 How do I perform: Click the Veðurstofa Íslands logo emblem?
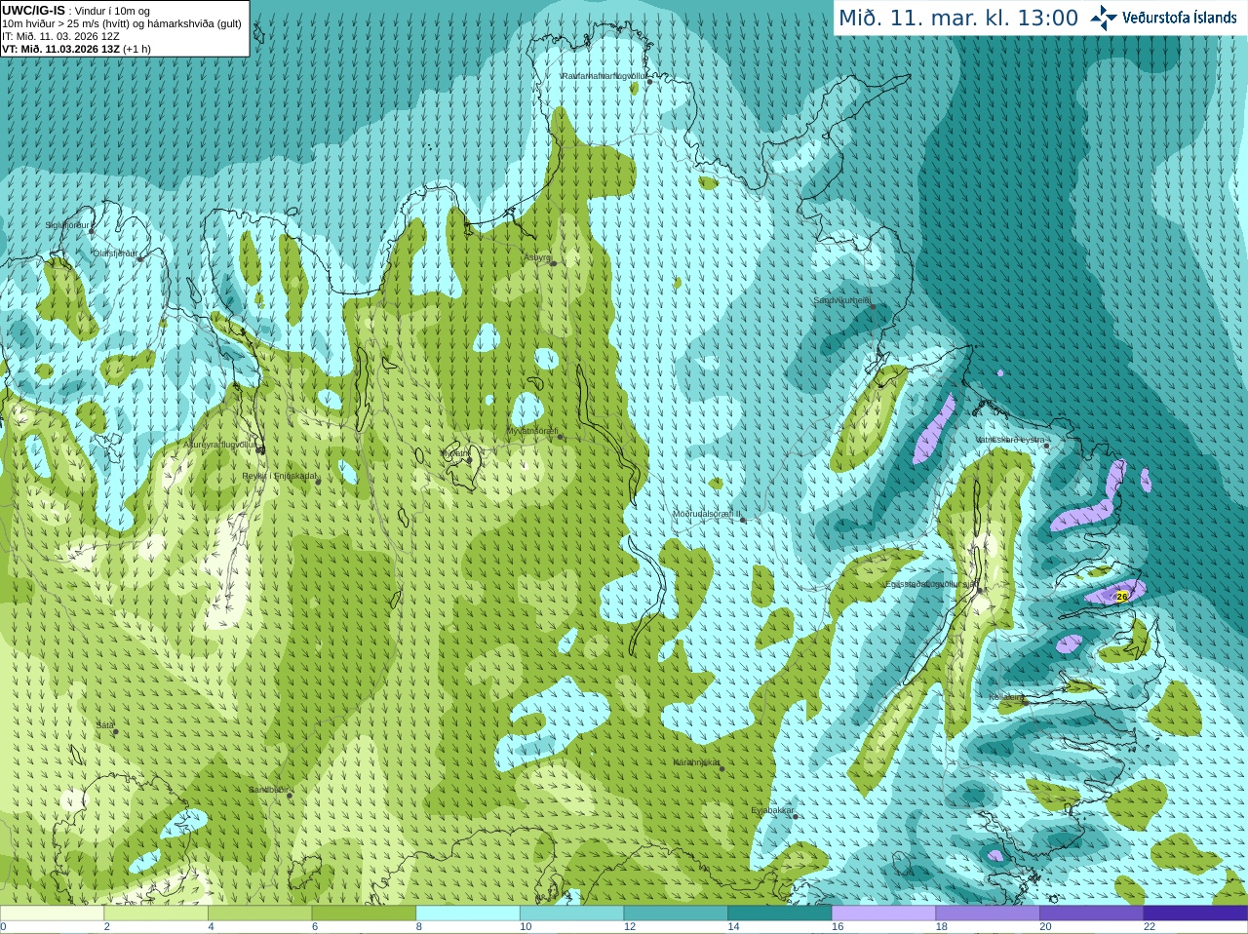click(1104, 18)
